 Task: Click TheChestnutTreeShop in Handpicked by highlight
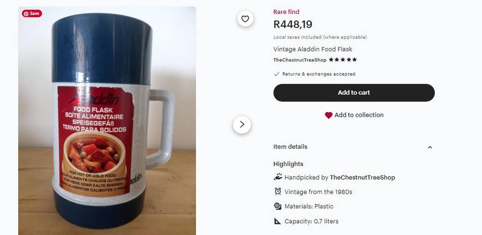[x=362, y=177]
